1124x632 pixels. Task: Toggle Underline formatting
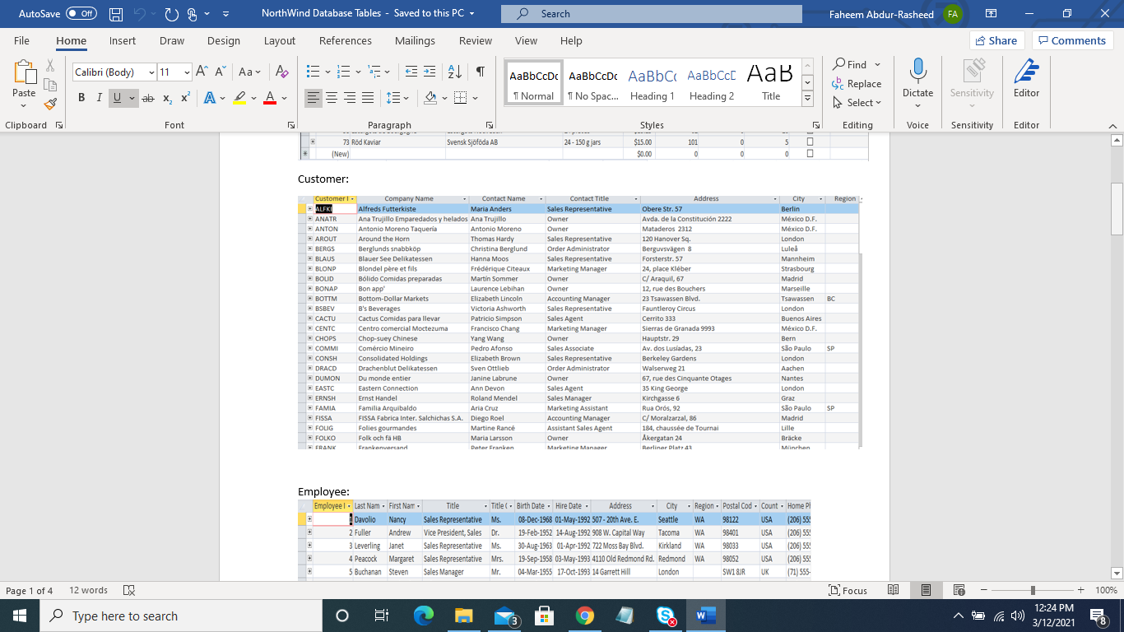point(117,98)
